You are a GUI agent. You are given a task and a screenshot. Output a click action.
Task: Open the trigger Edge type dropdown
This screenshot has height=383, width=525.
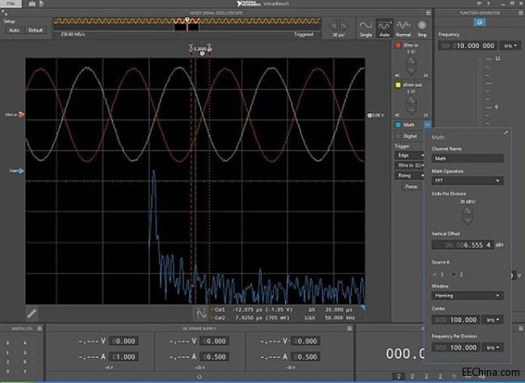coord(410,156)
